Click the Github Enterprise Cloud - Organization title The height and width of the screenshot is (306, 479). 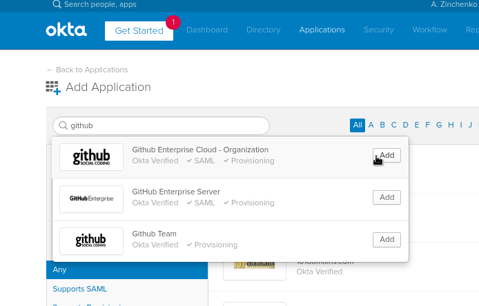point(200,150)
